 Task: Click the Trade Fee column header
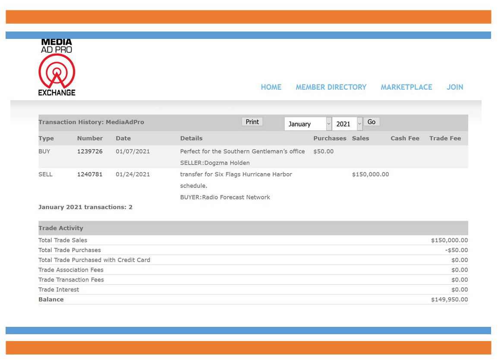(x=445, y=138)
